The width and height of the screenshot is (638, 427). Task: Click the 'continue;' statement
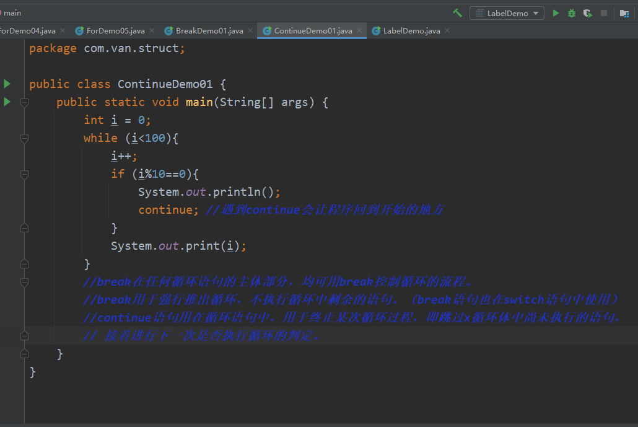coord(168,210)
